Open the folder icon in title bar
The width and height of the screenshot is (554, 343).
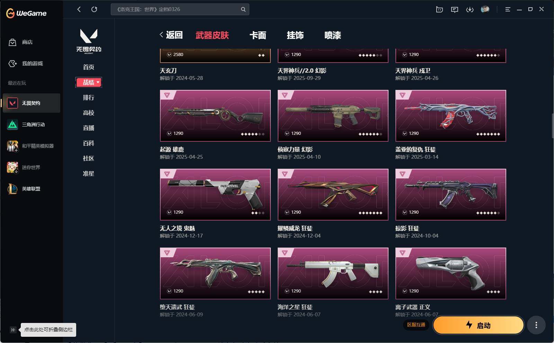point(439,9)
